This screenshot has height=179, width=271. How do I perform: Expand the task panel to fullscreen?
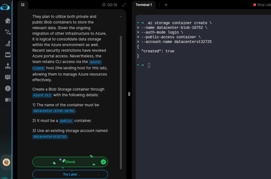coord(124,5)
